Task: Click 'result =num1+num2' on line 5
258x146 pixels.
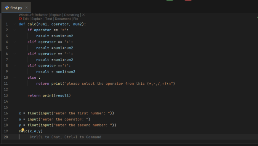Action: [54, 48]
